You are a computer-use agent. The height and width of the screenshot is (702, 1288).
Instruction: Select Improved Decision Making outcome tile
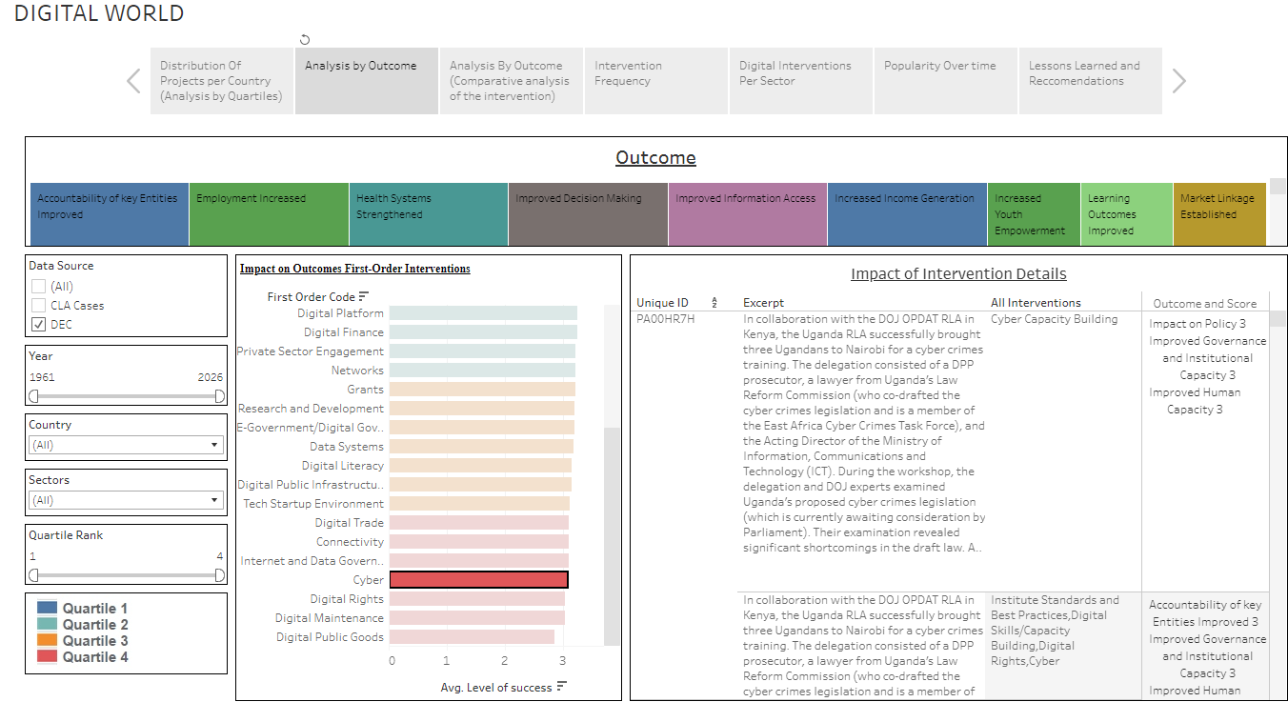pos(588,214)
